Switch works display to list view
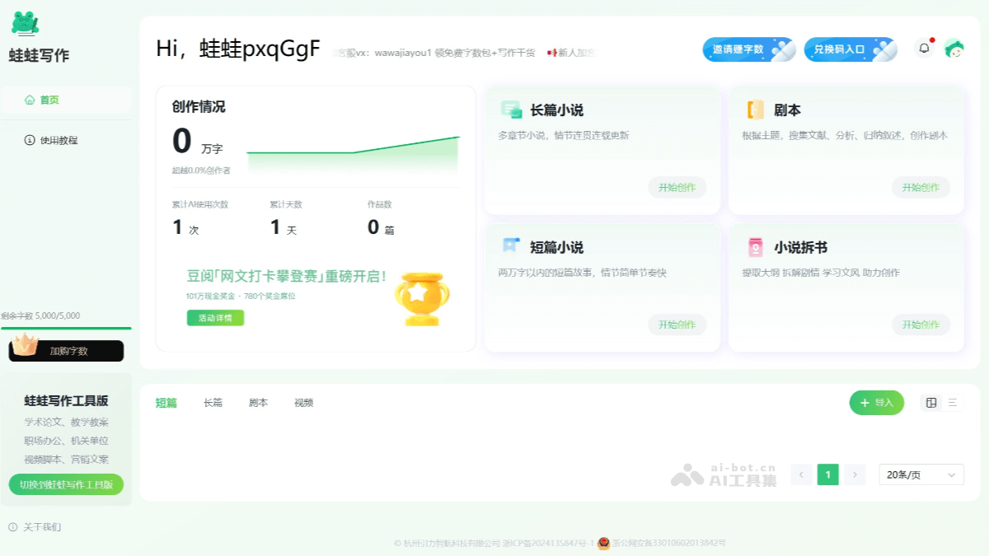Image resolution: width=989 pixels, height=556 pixels. coord(953,403)
